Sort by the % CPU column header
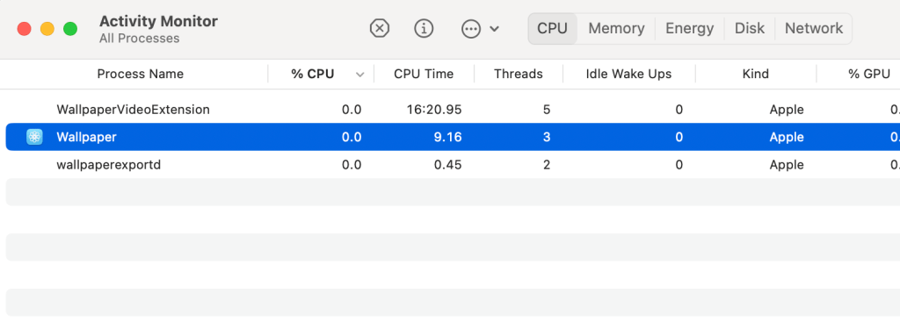 click(x=312, y=74)
